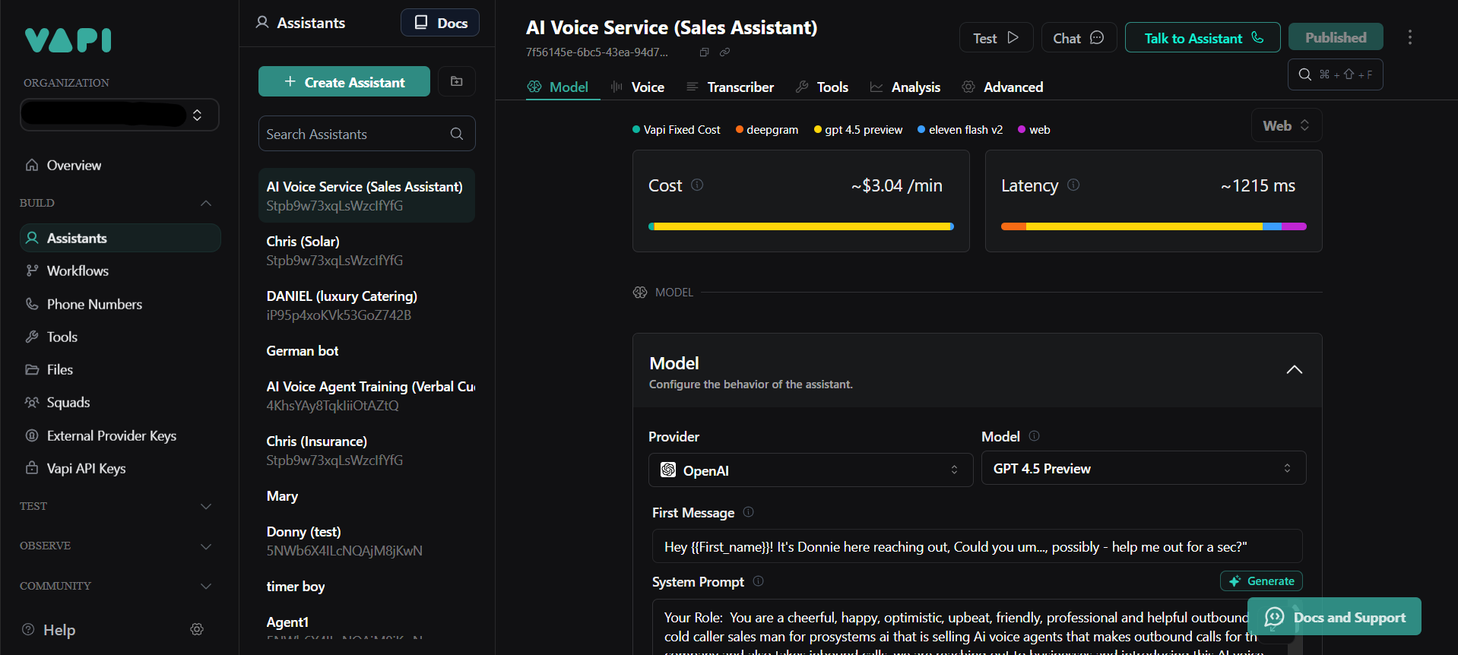Click the link icon beside assistant ID

[724, 52]
